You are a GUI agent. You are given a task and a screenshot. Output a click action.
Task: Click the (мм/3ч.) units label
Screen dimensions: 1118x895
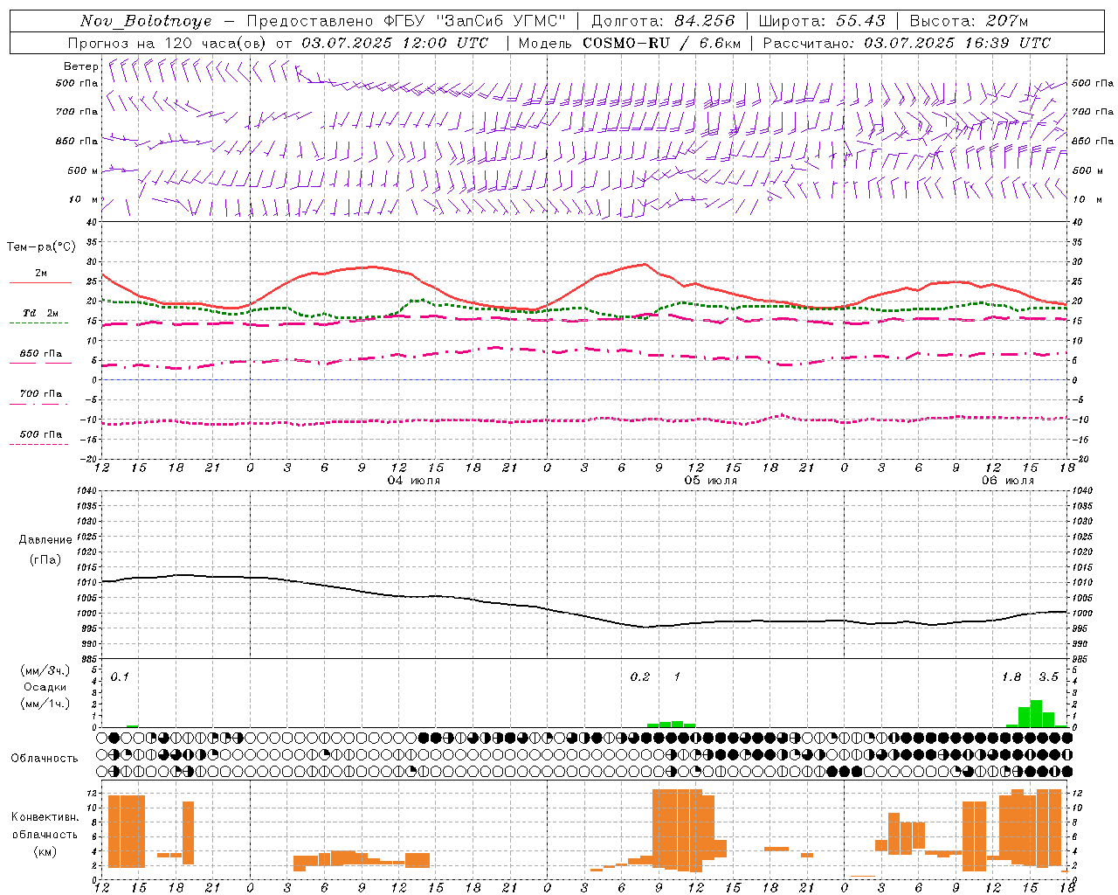[x=45, y=671]
